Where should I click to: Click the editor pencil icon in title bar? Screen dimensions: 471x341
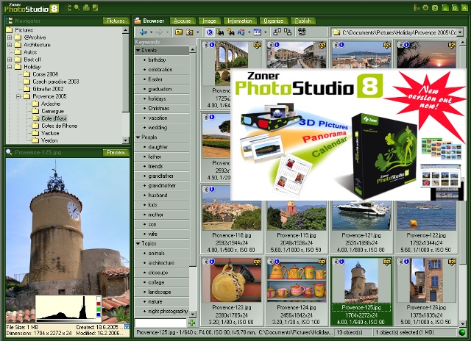[96, 8]
